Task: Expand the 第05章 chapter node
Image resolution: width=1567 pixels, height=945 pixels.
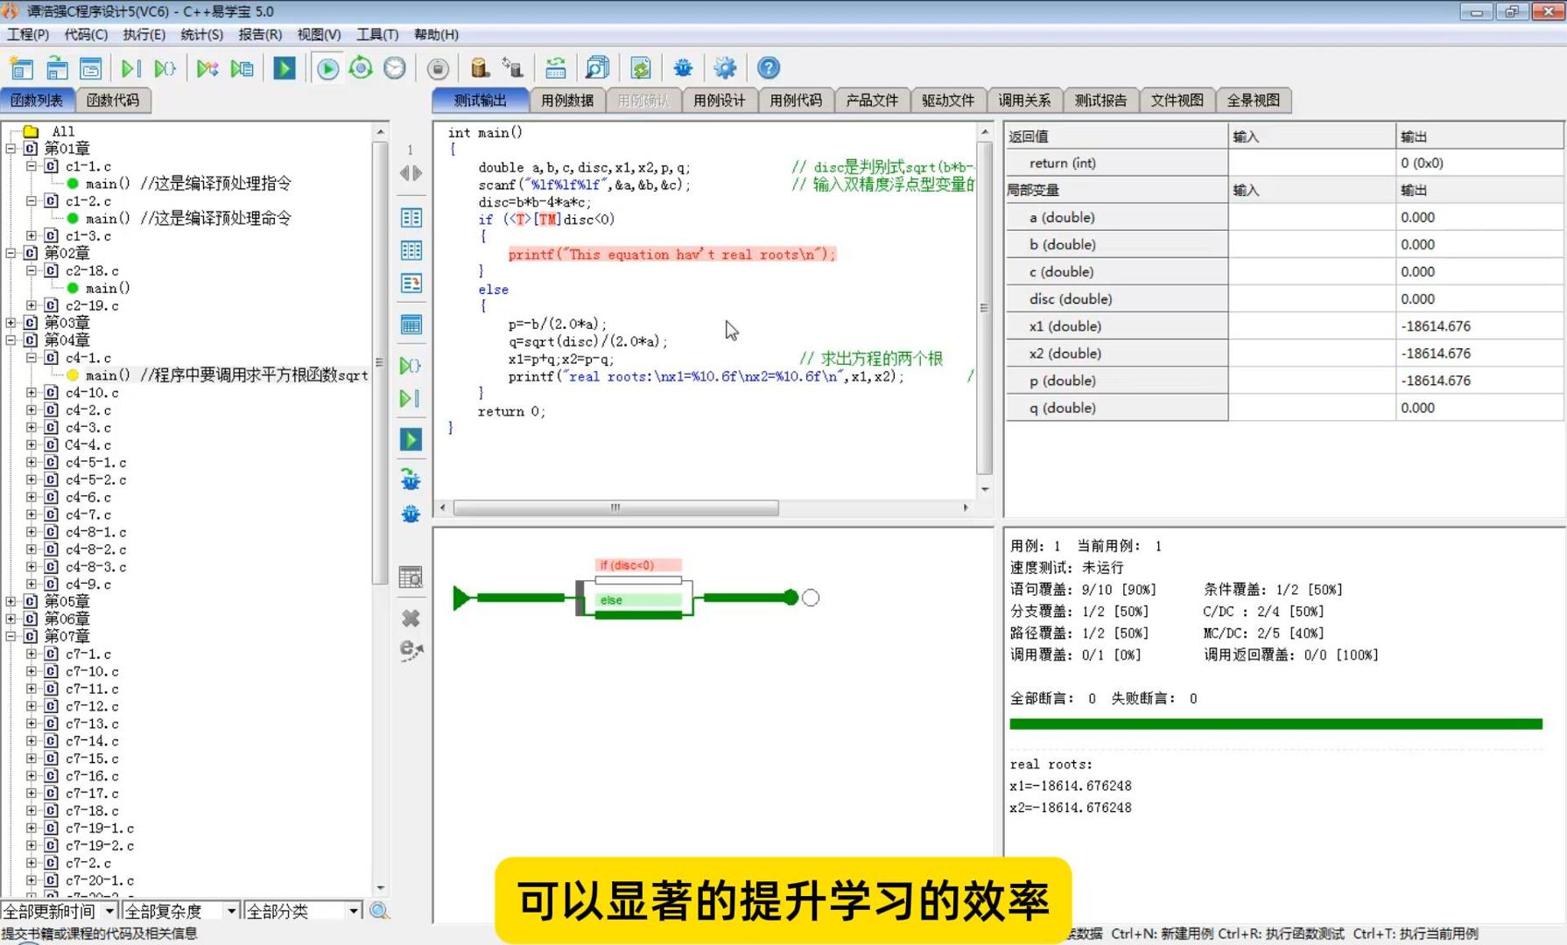Action: pos(11,601)
